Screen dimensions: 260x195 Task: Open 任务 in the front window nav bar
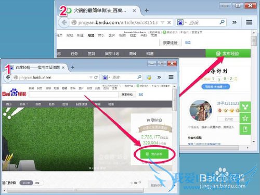(x=51, y=104)
